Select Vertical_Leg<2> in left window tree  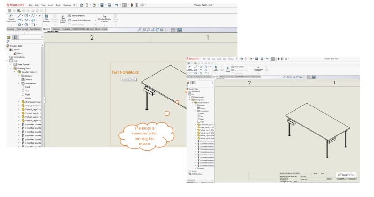pos(31,113)
